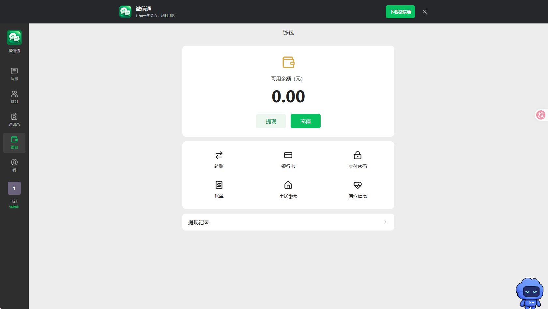The height and width of the screenshot is (309, 548).
Task: Open 转账 transfer icon
Action: click(x=219, y=155)
